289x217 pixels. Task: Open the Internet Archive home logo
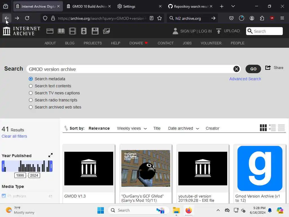(22, 31)
